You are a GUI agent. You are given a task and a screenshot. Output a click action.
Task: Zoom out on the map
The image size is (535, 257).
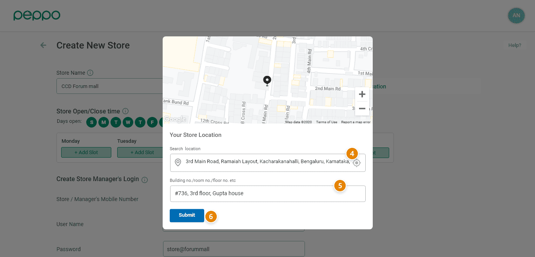362,108
